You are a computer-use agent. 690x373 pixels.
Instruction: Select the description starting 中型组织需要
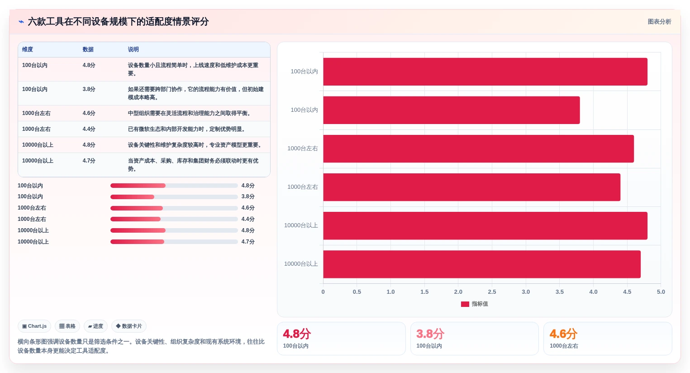pos(190,113)
